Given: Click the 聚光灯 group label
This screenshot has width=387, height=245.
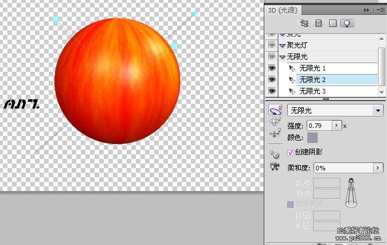Looking at the screenshot, I should 297,45.
